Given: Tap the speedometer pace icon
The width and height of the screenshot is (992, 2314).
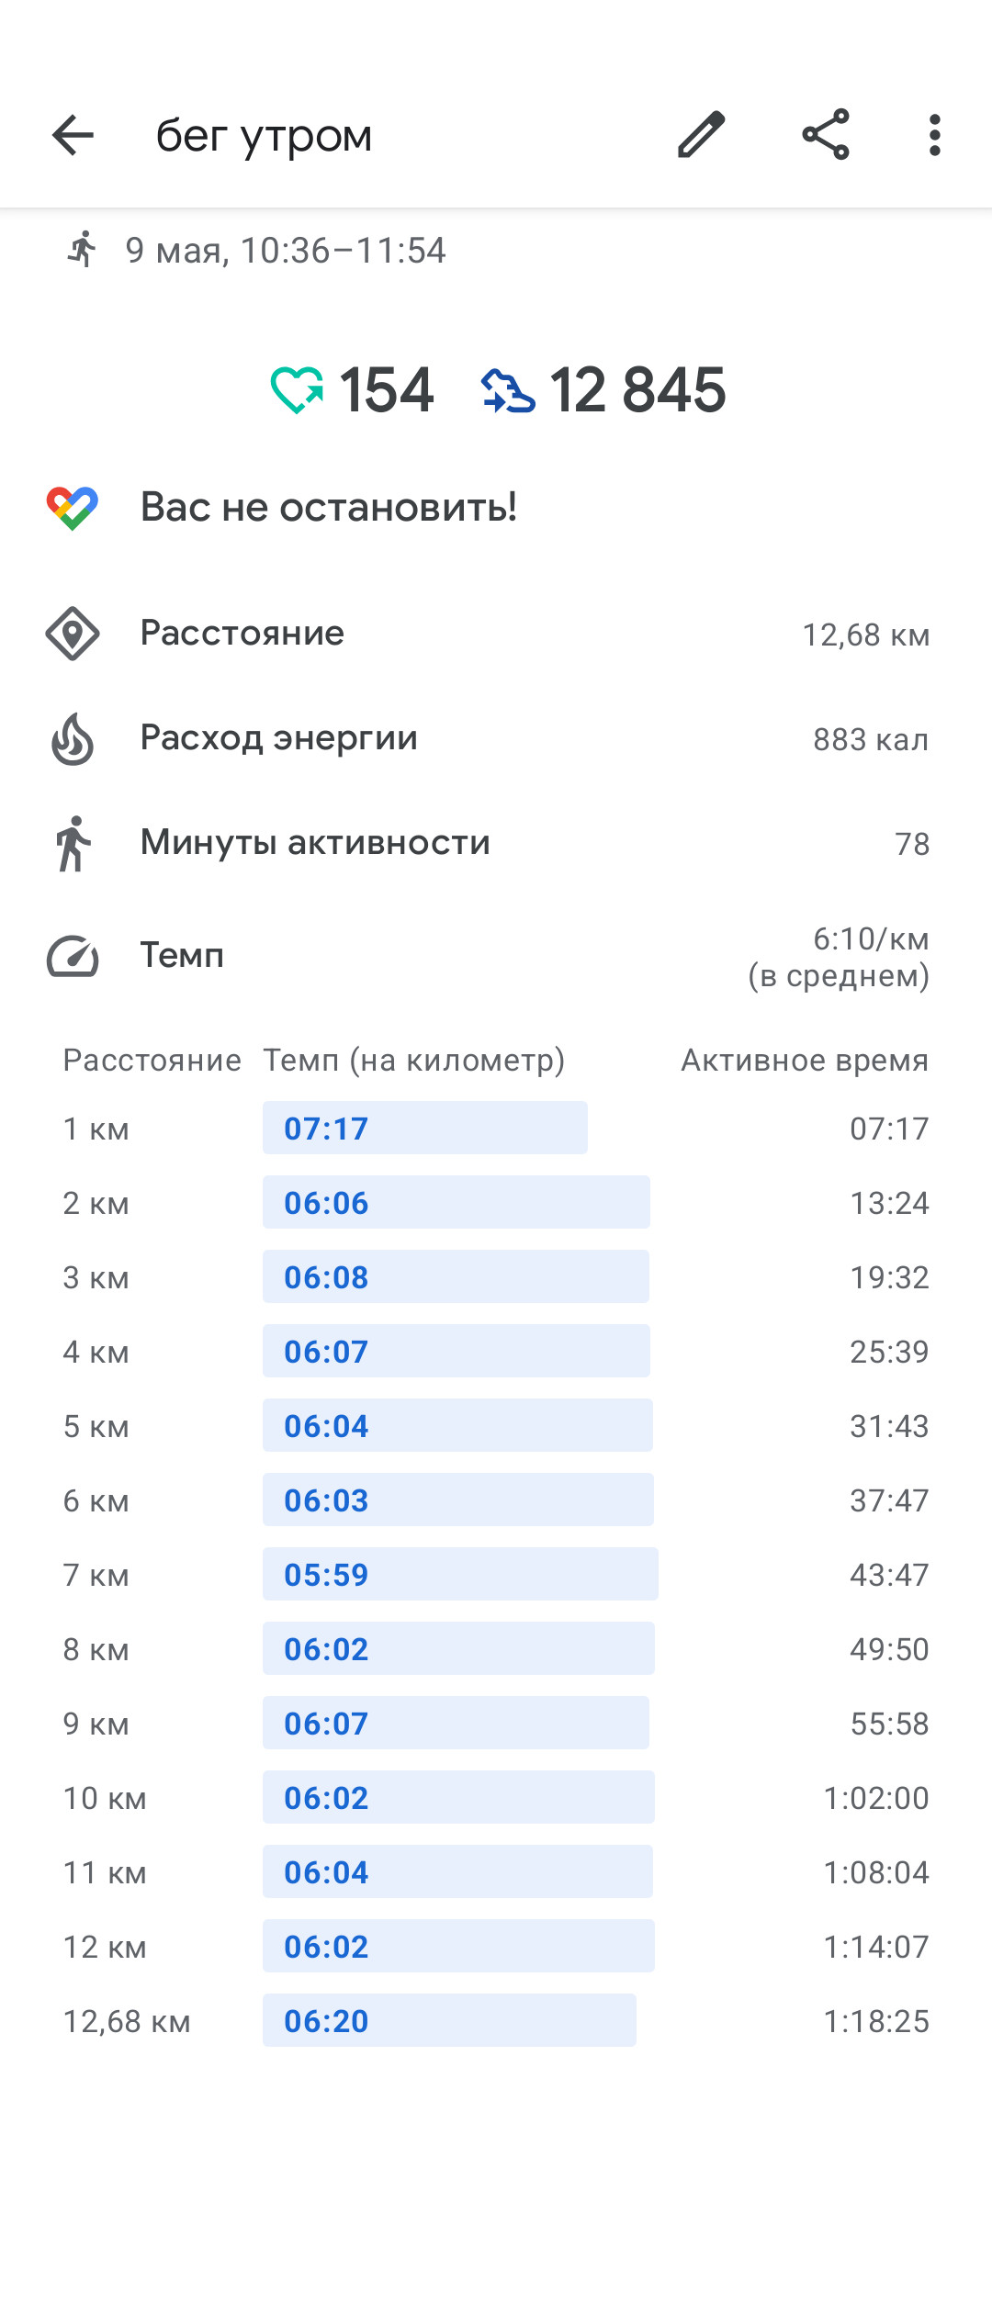Looking at the screenshot, I should click(73, 956).
